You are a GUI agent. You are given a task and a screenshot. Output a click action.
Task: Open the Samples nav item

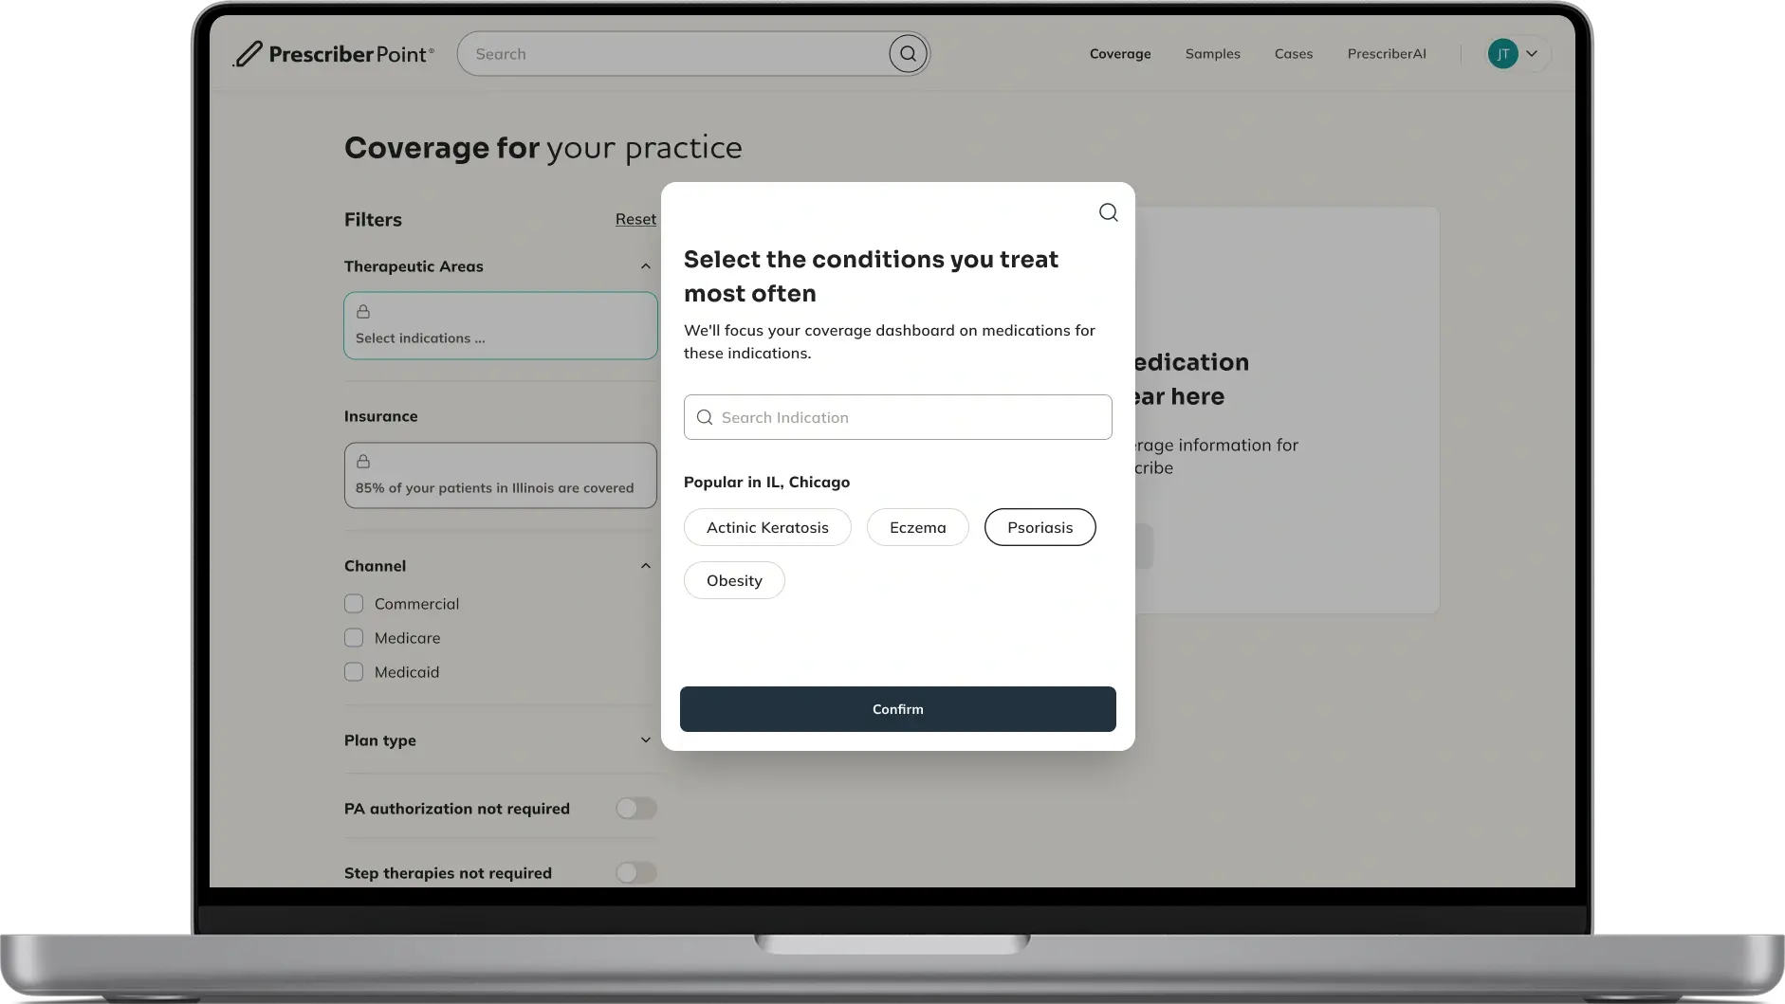click(x=1212, y=54)
